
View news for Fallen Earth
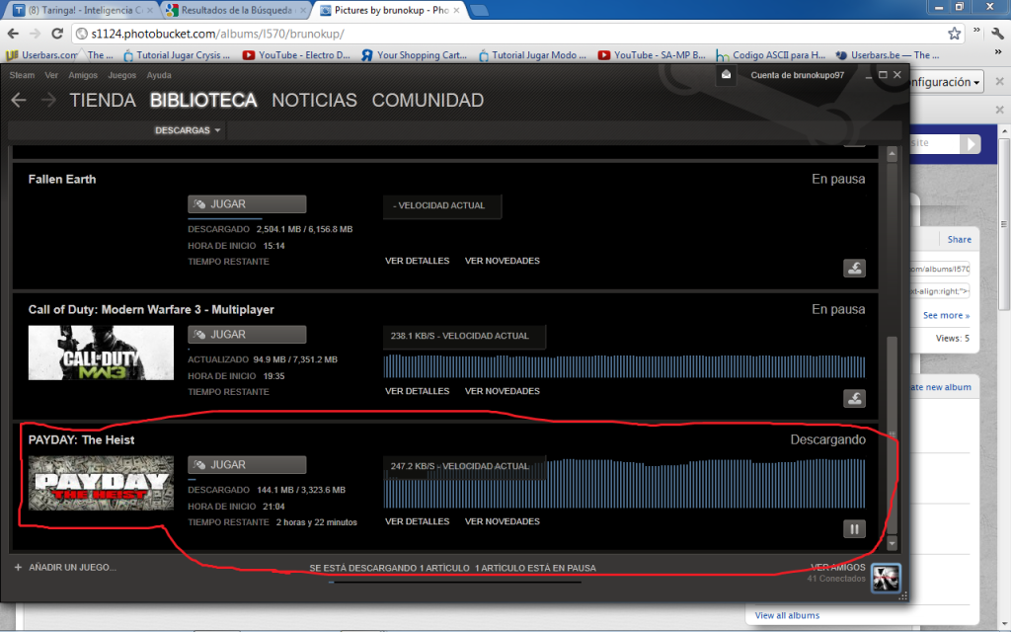coord(503,261)
